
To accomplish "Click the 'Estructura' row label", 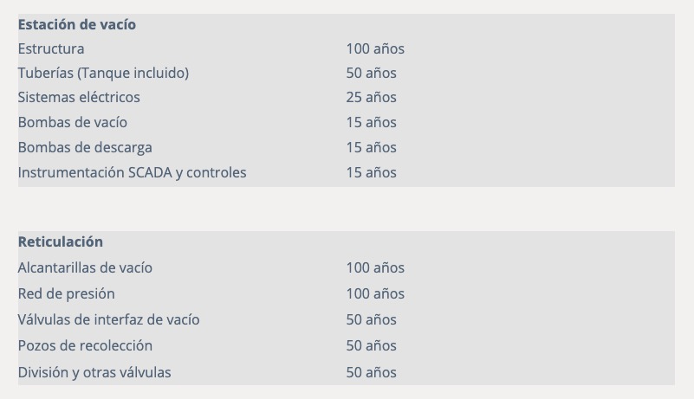I will pos(51,48).
